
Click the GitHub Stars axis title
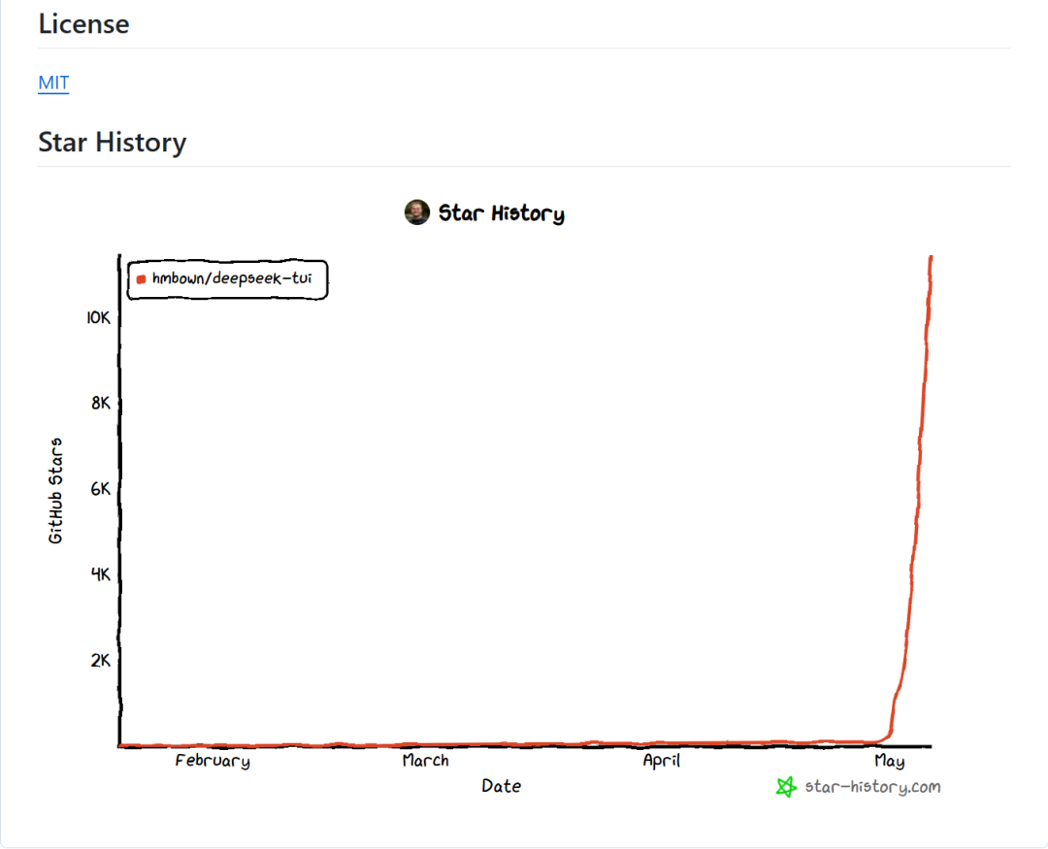coord(55,491)
